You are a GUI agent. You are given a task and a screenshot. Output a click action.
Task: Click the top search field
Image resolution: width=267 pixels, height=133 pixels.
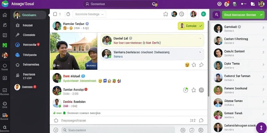pos(120,4)
